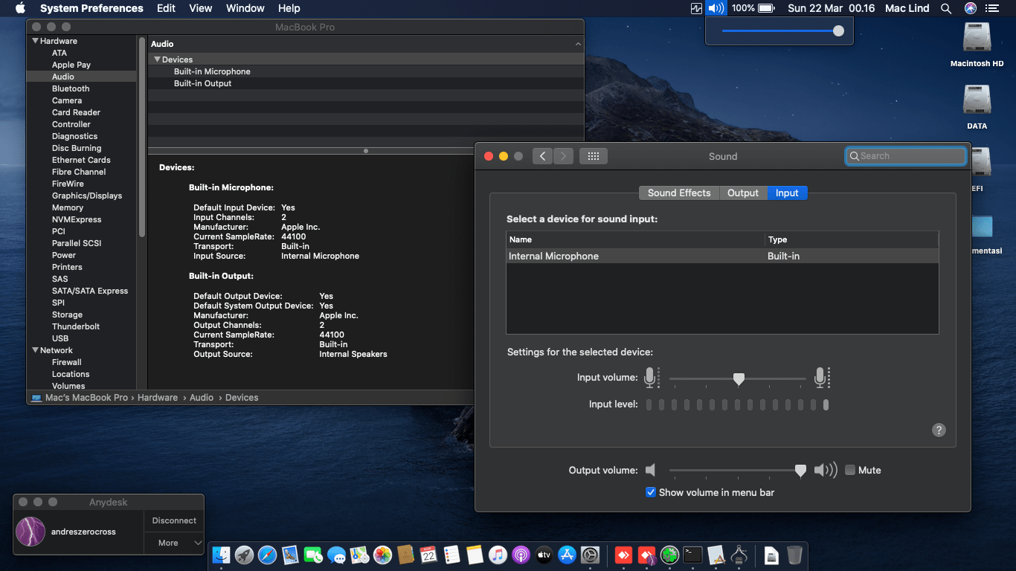Open Sound preferences help button
The width and height of the screenshot is (1016, 571).
[939, 430]
